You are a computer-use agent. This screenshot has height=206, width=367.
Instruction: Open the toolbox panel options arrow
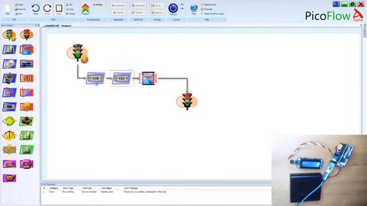(36, 25)
